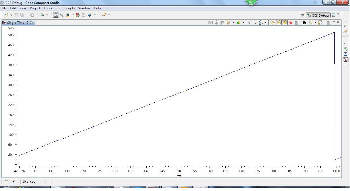Open the Project menu
Screen dimensions: 350x191
tap(35, 8)
